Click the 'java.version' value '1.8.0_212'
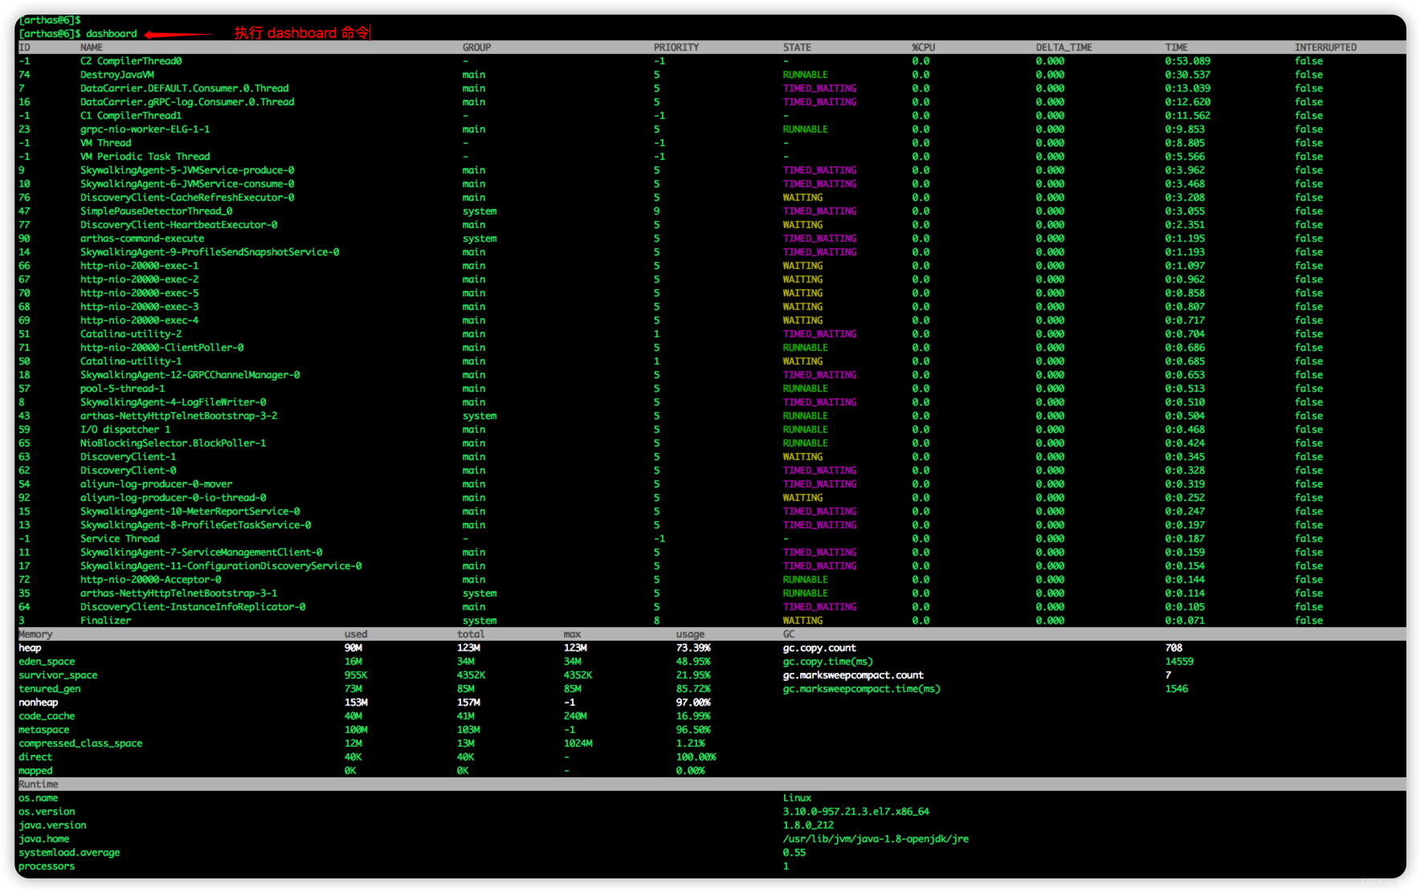The height and width of the screenshot is (893, 1421). point(809,826)
